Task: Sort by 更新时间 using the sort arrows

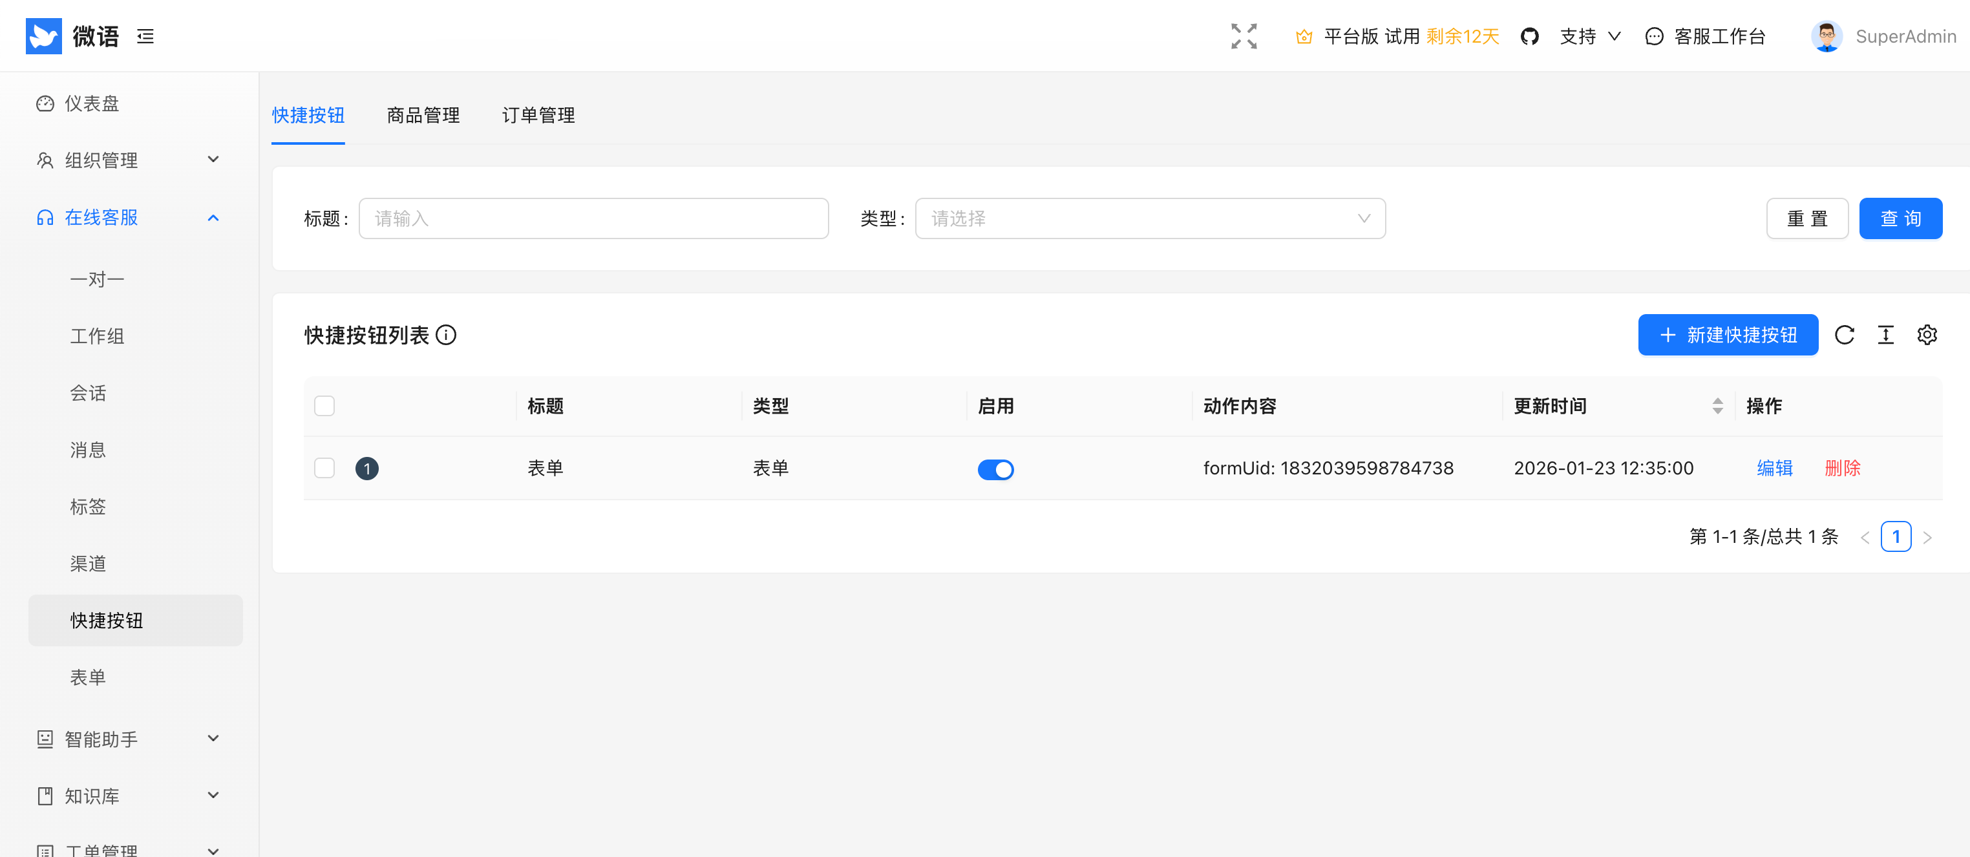Action: 1719,406
